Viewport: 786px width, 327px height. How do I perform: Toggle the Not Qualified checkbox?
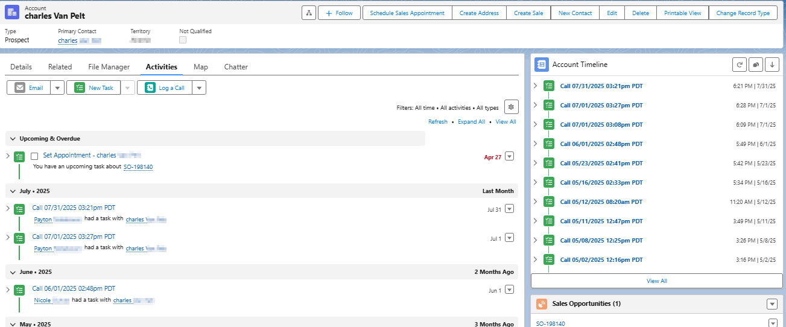coord(183,40)
